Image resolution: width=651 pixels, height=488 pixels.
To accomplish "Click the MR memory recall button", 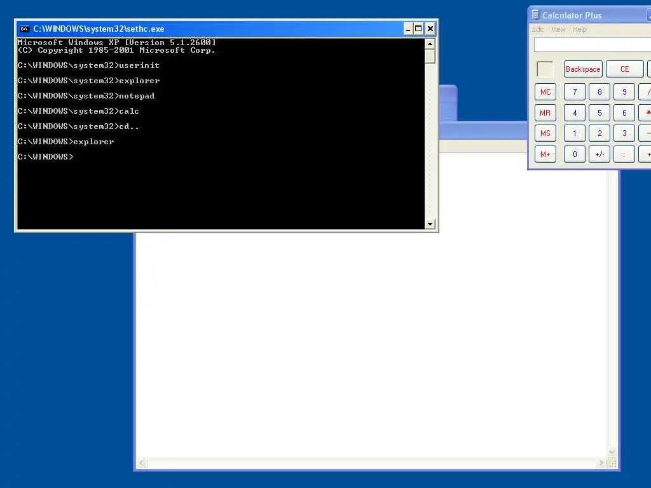I will click(x=545, y=113).
